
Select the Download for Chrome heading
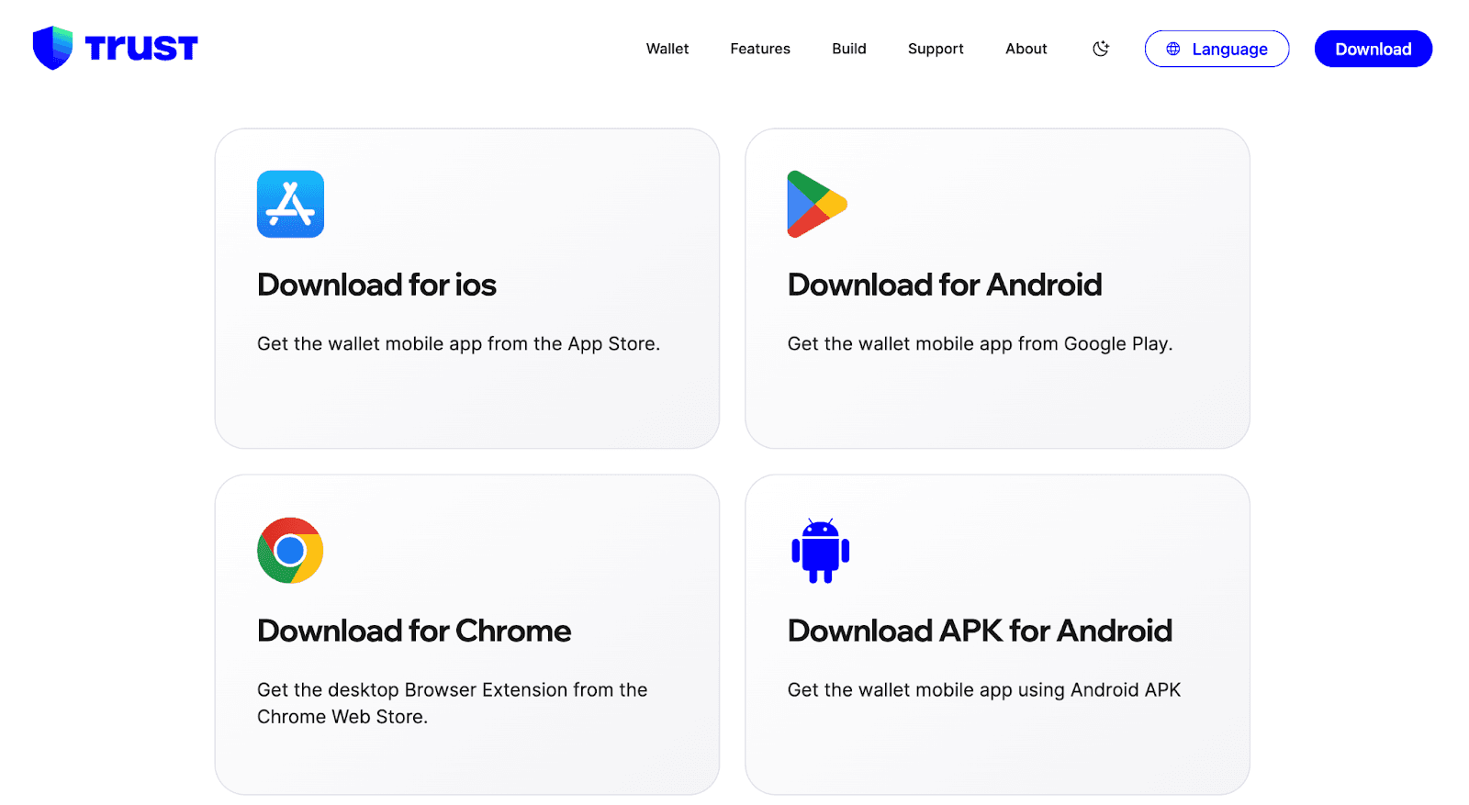click(414, 631)
